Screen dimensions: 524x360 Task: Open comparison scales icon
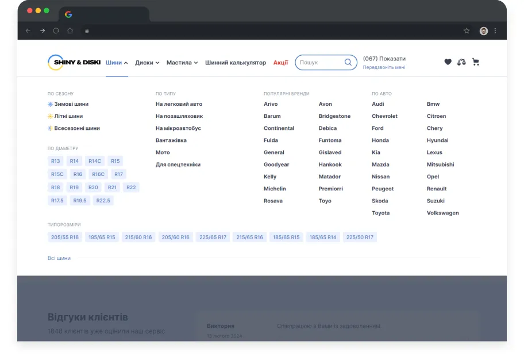point(461,62)
